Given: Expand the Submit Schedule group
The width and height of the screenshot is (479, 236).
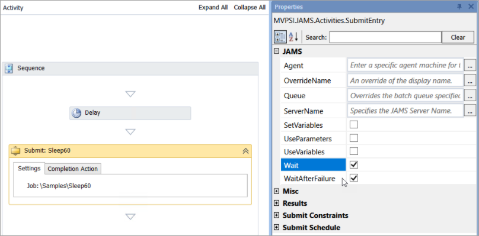Looking at the screenshot, I should (277, 228).
